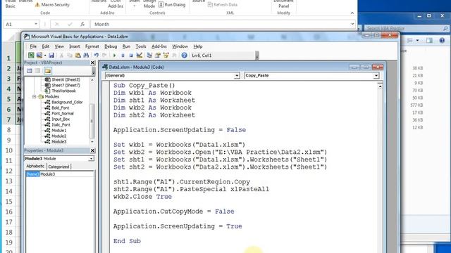The width and height of the screenshot is (451, 253).
Task: Open the Run menu
Action: [126, 46]
